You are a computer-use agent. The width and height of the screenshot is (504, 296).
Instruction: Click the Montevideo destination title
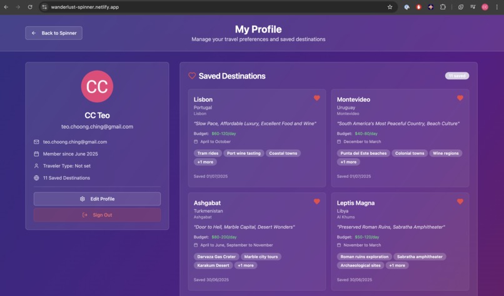(x=353, y=99)
